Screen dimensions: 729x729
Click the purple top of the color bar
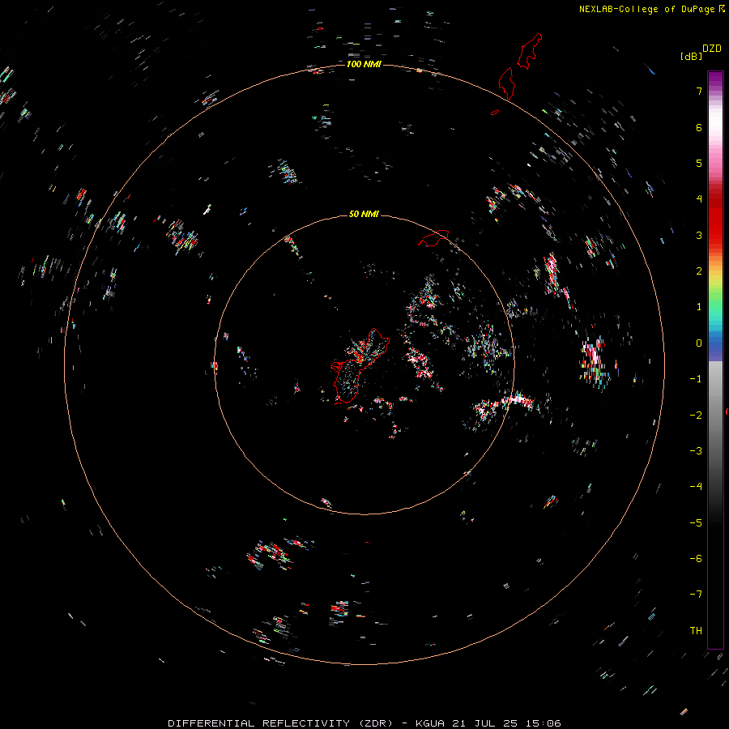click(x=715, y=79)
